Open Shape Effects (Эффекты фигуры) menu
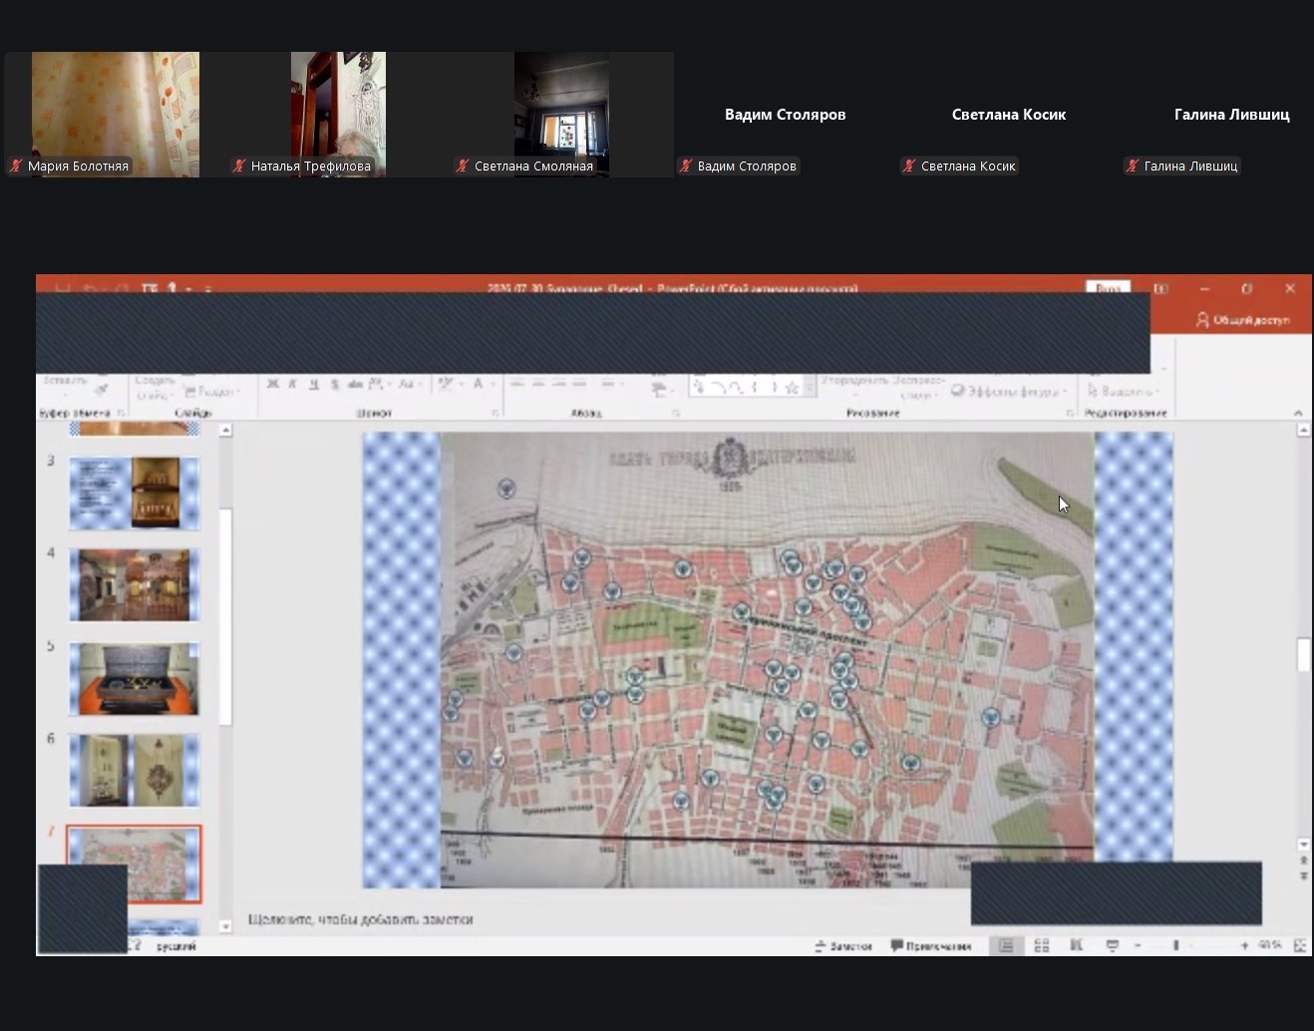Image resolution: width=1314 pixels, height=1031 pixels. (x=1010, y=391)
